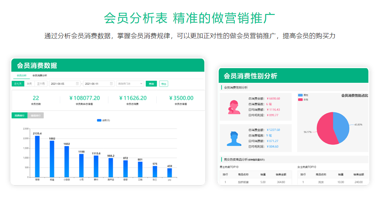Switch to the grey 储值排行 ranking tab

(36, 115)
